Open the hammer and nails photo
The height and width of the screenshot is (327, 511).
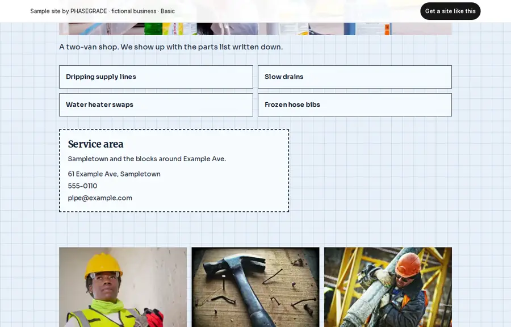255,287
